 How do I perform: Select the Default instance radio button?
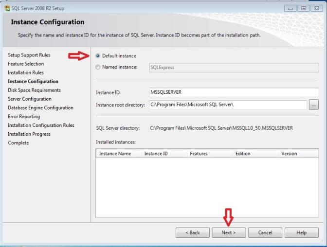point(98,56)
